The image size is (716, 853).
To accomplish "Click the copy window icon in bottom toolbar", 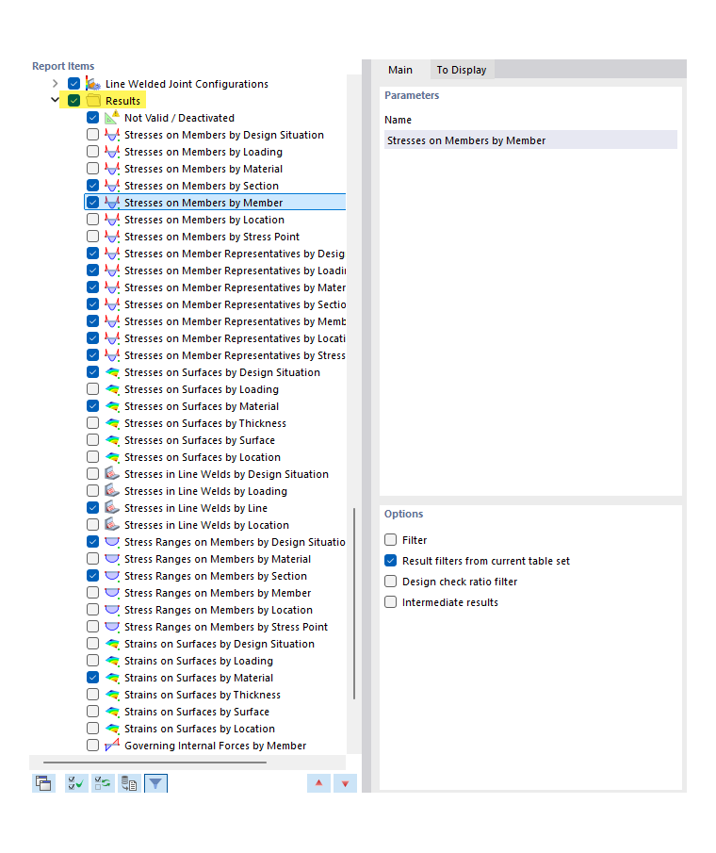I will [x=43, y=783].
